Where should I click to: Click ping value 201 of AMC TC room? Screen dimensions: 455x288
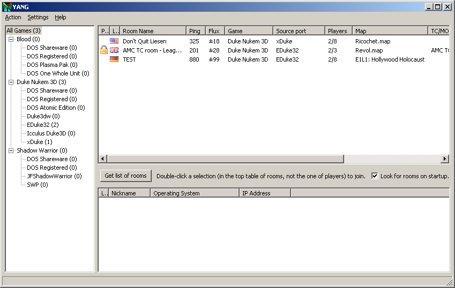(x=194, y=50)
